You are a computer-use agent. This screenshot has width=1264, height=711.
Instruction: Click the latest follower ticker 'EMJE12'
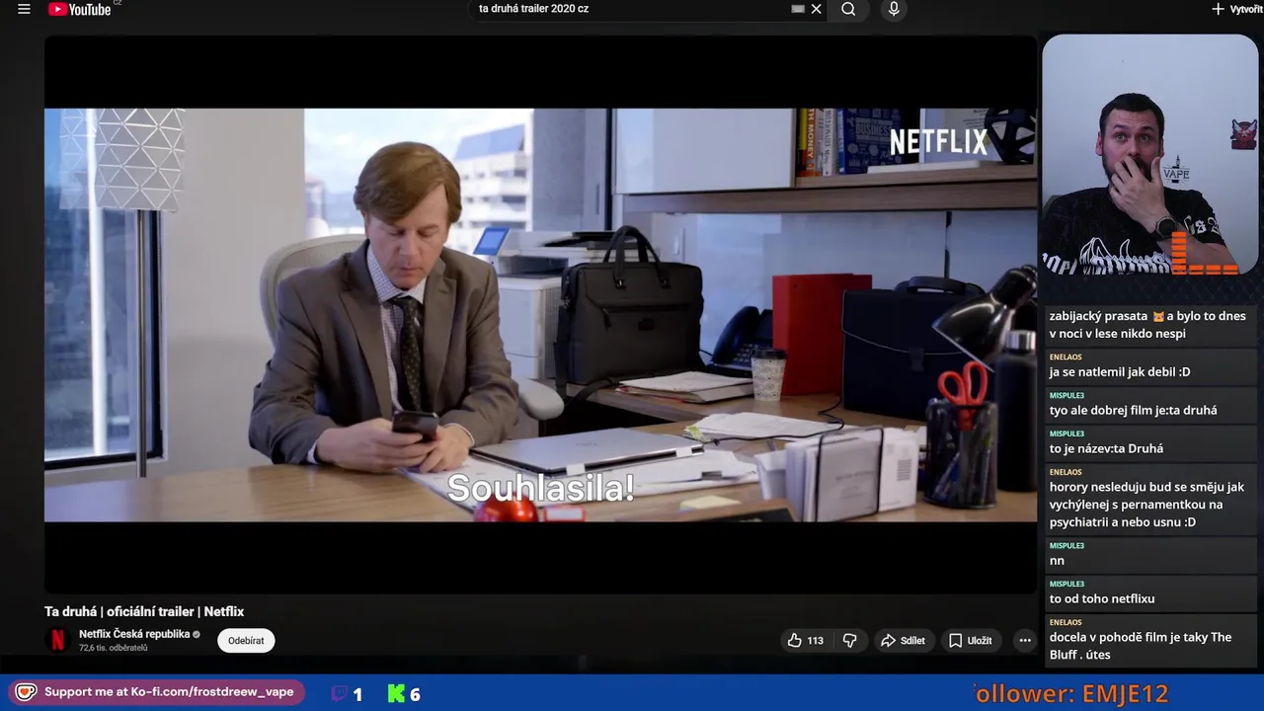click(x=1127, y=694)
